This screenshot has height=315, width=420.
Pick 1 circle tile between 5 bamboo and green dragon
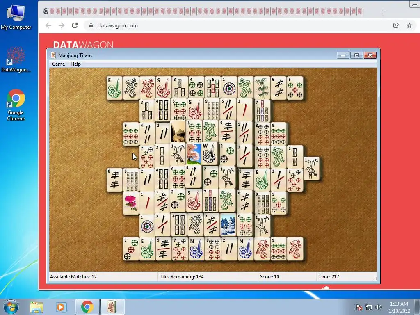(x=229, y=88)
